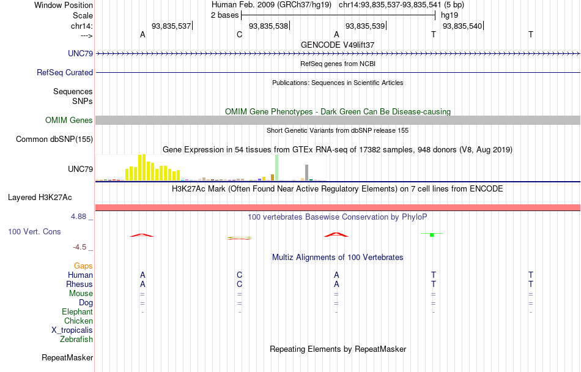Image resolution: width=581 pixels, height=372 pixels.
Task: Click the PhyloP Basewise Conservation title
Action: 337,217
